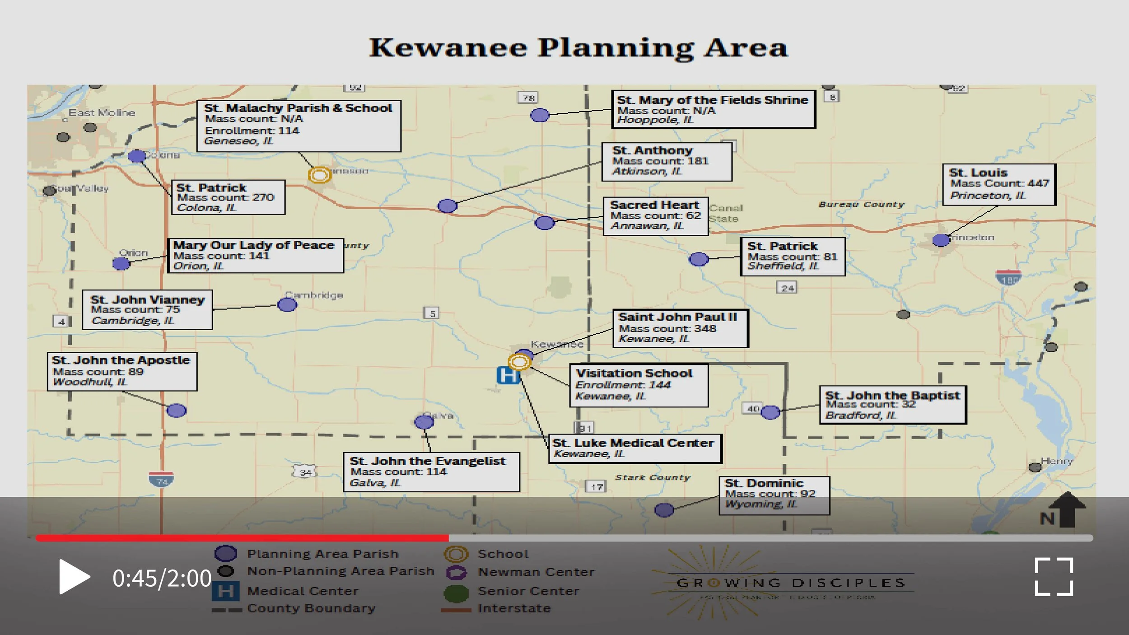
Task: Click the north arrow icon
Action: pos(1067,510)
